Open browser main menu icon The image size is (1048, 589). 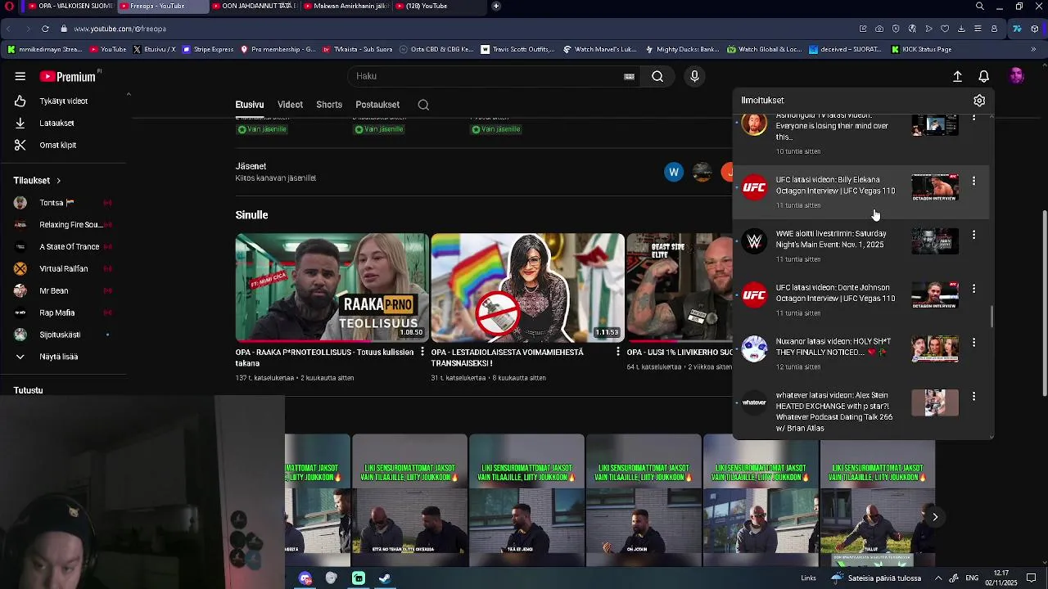click(978, 29)
